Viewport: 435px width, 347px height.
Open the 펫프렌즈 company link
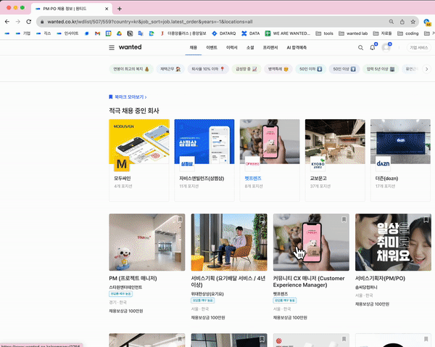coord(253,179)
